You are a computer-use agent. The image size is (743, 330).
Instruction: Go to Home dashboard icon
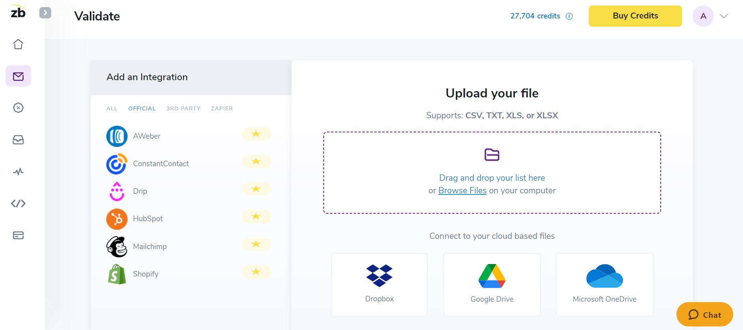[x=18, y=44]
